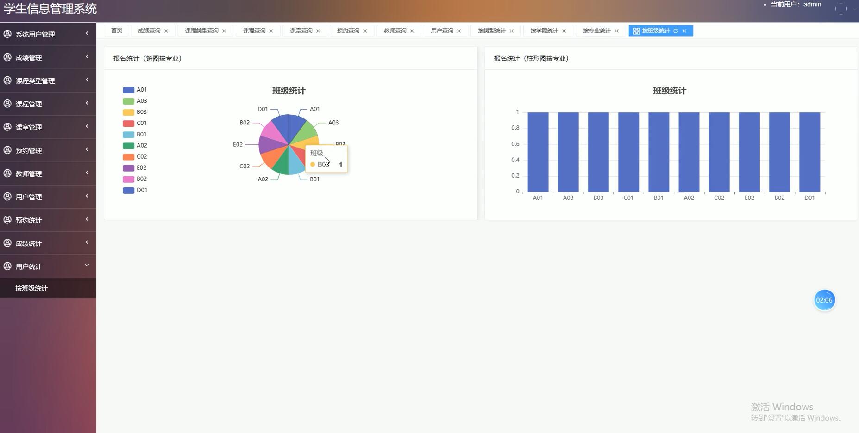Select 按班级统计 in the sidebar submenu

pyautogui.click(x=31, y=288)
